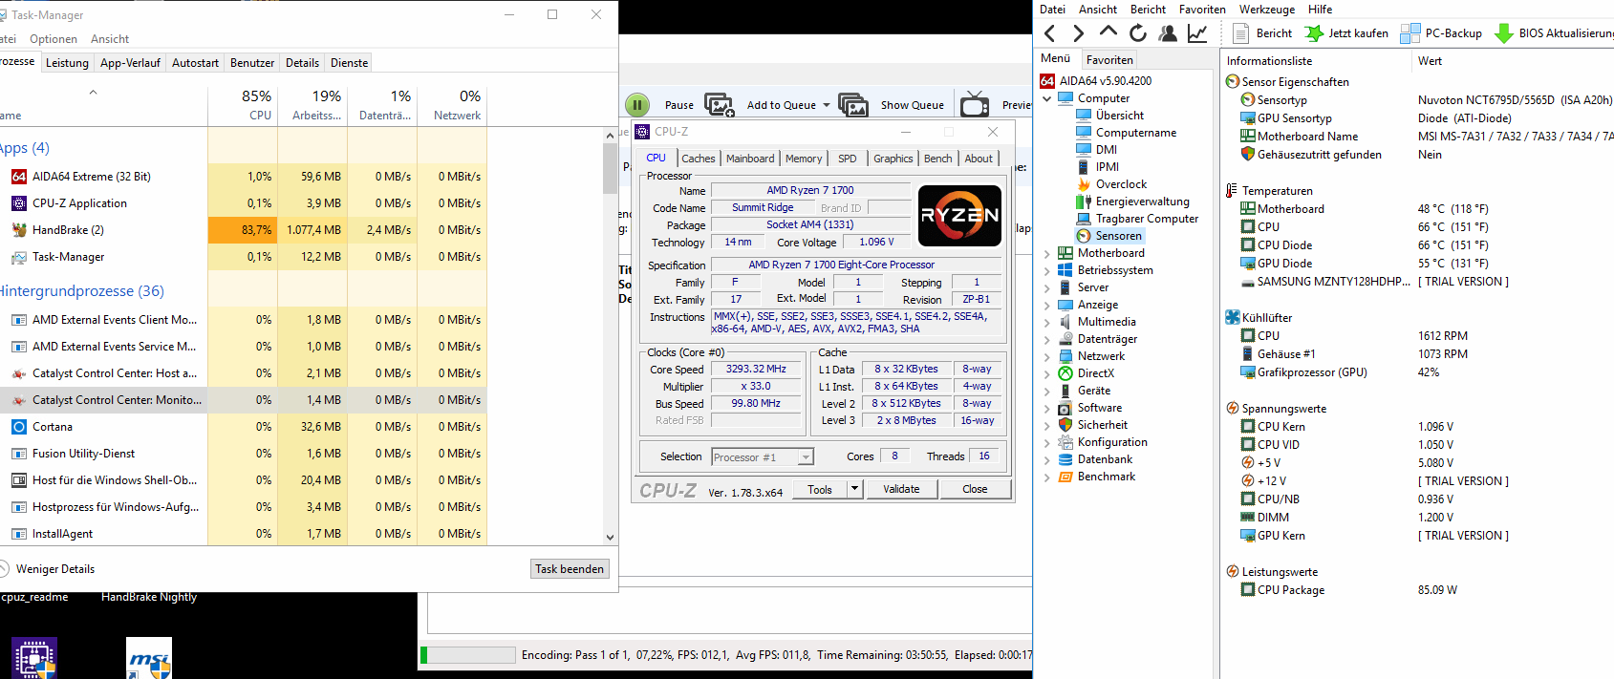Screen dimensions: 1614x679
Task: Click the Tools button in CPU-Z
Action: 820,489
